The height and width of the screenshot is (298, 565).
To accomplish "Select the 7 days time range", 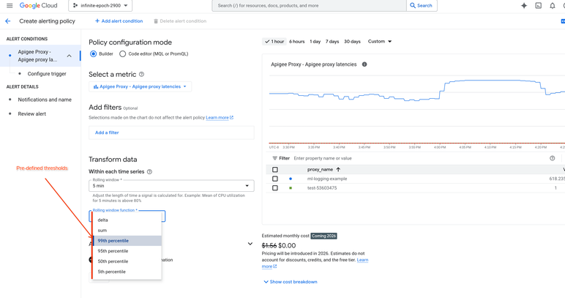I will point(332,42).
